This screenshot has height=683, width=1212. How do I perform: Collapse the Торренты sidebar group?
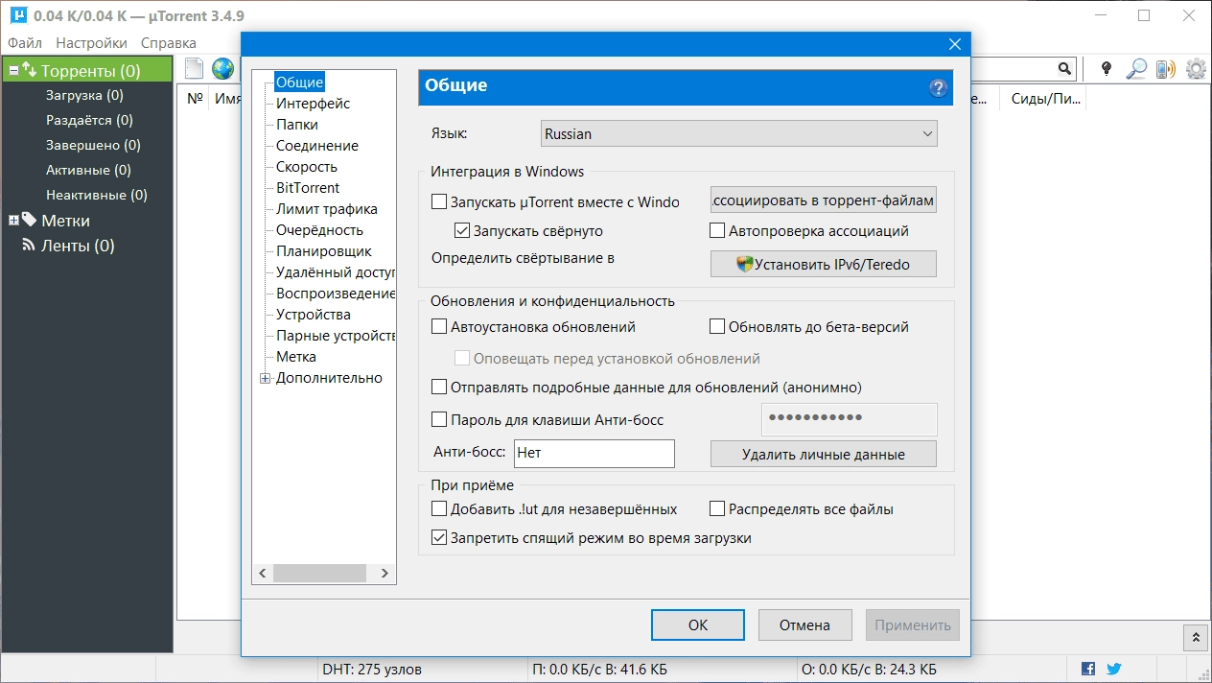coord(13,71)
